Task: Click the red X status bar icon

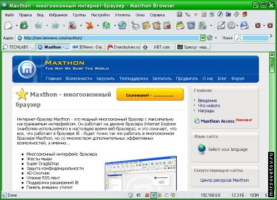Action: 147,195
